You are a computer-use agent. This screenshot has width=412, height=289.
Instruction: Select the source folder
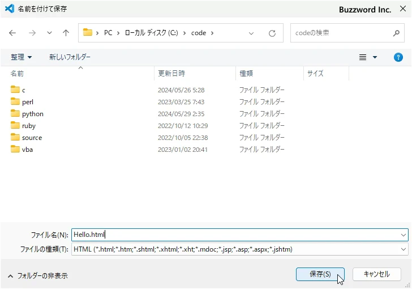click(26, 137)
